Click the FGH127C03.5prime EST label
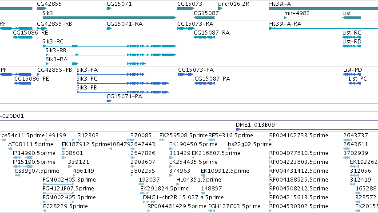Viewport: 378px width, 213px height. pyautogui.click(x=235, y=206)
